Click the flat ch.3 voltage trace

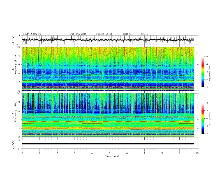tap(108, 144)
